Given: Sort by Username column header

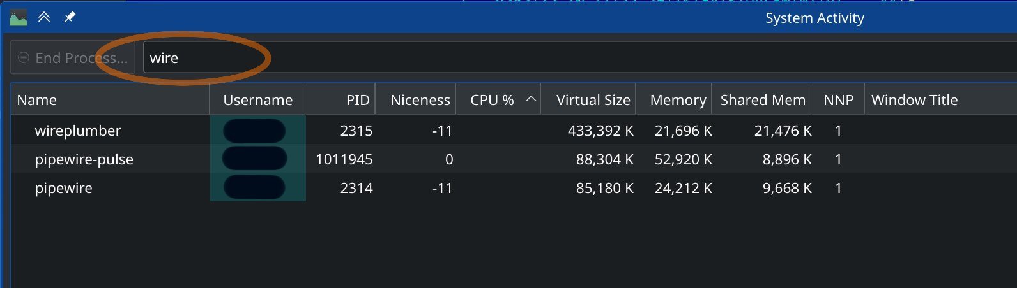Looking at the screenshot, I should pyautogui.click(x=257, y=100).
